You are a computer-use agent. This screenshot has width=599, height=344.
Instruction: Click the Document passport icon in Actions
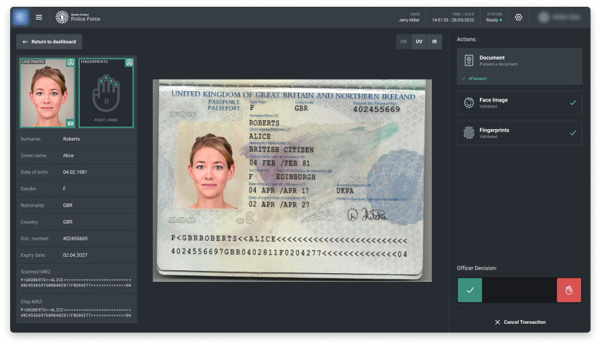coord(469,61)
